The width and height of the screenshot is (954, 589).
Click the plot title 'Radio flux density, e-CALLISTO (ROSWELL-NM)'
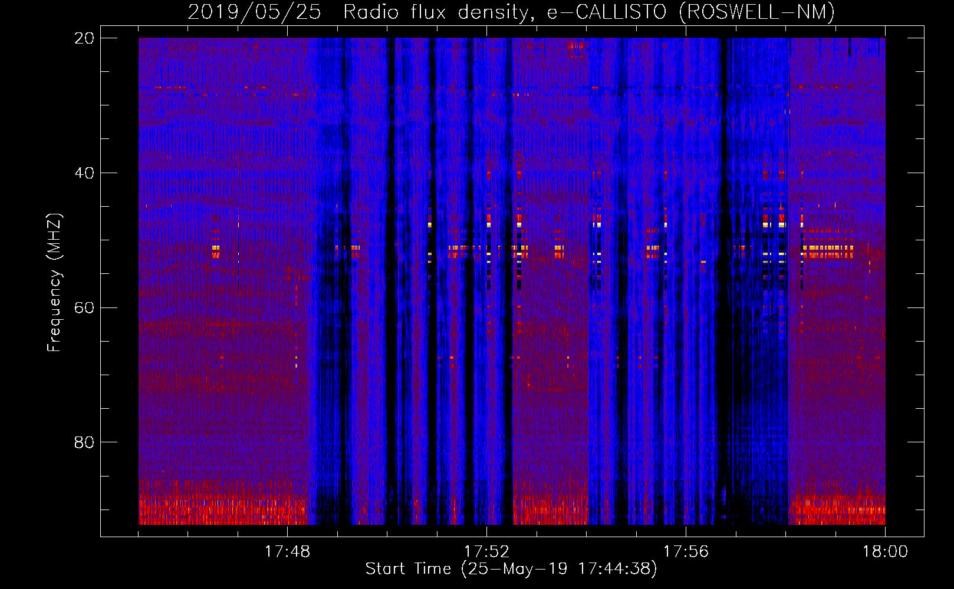(588, 12)
